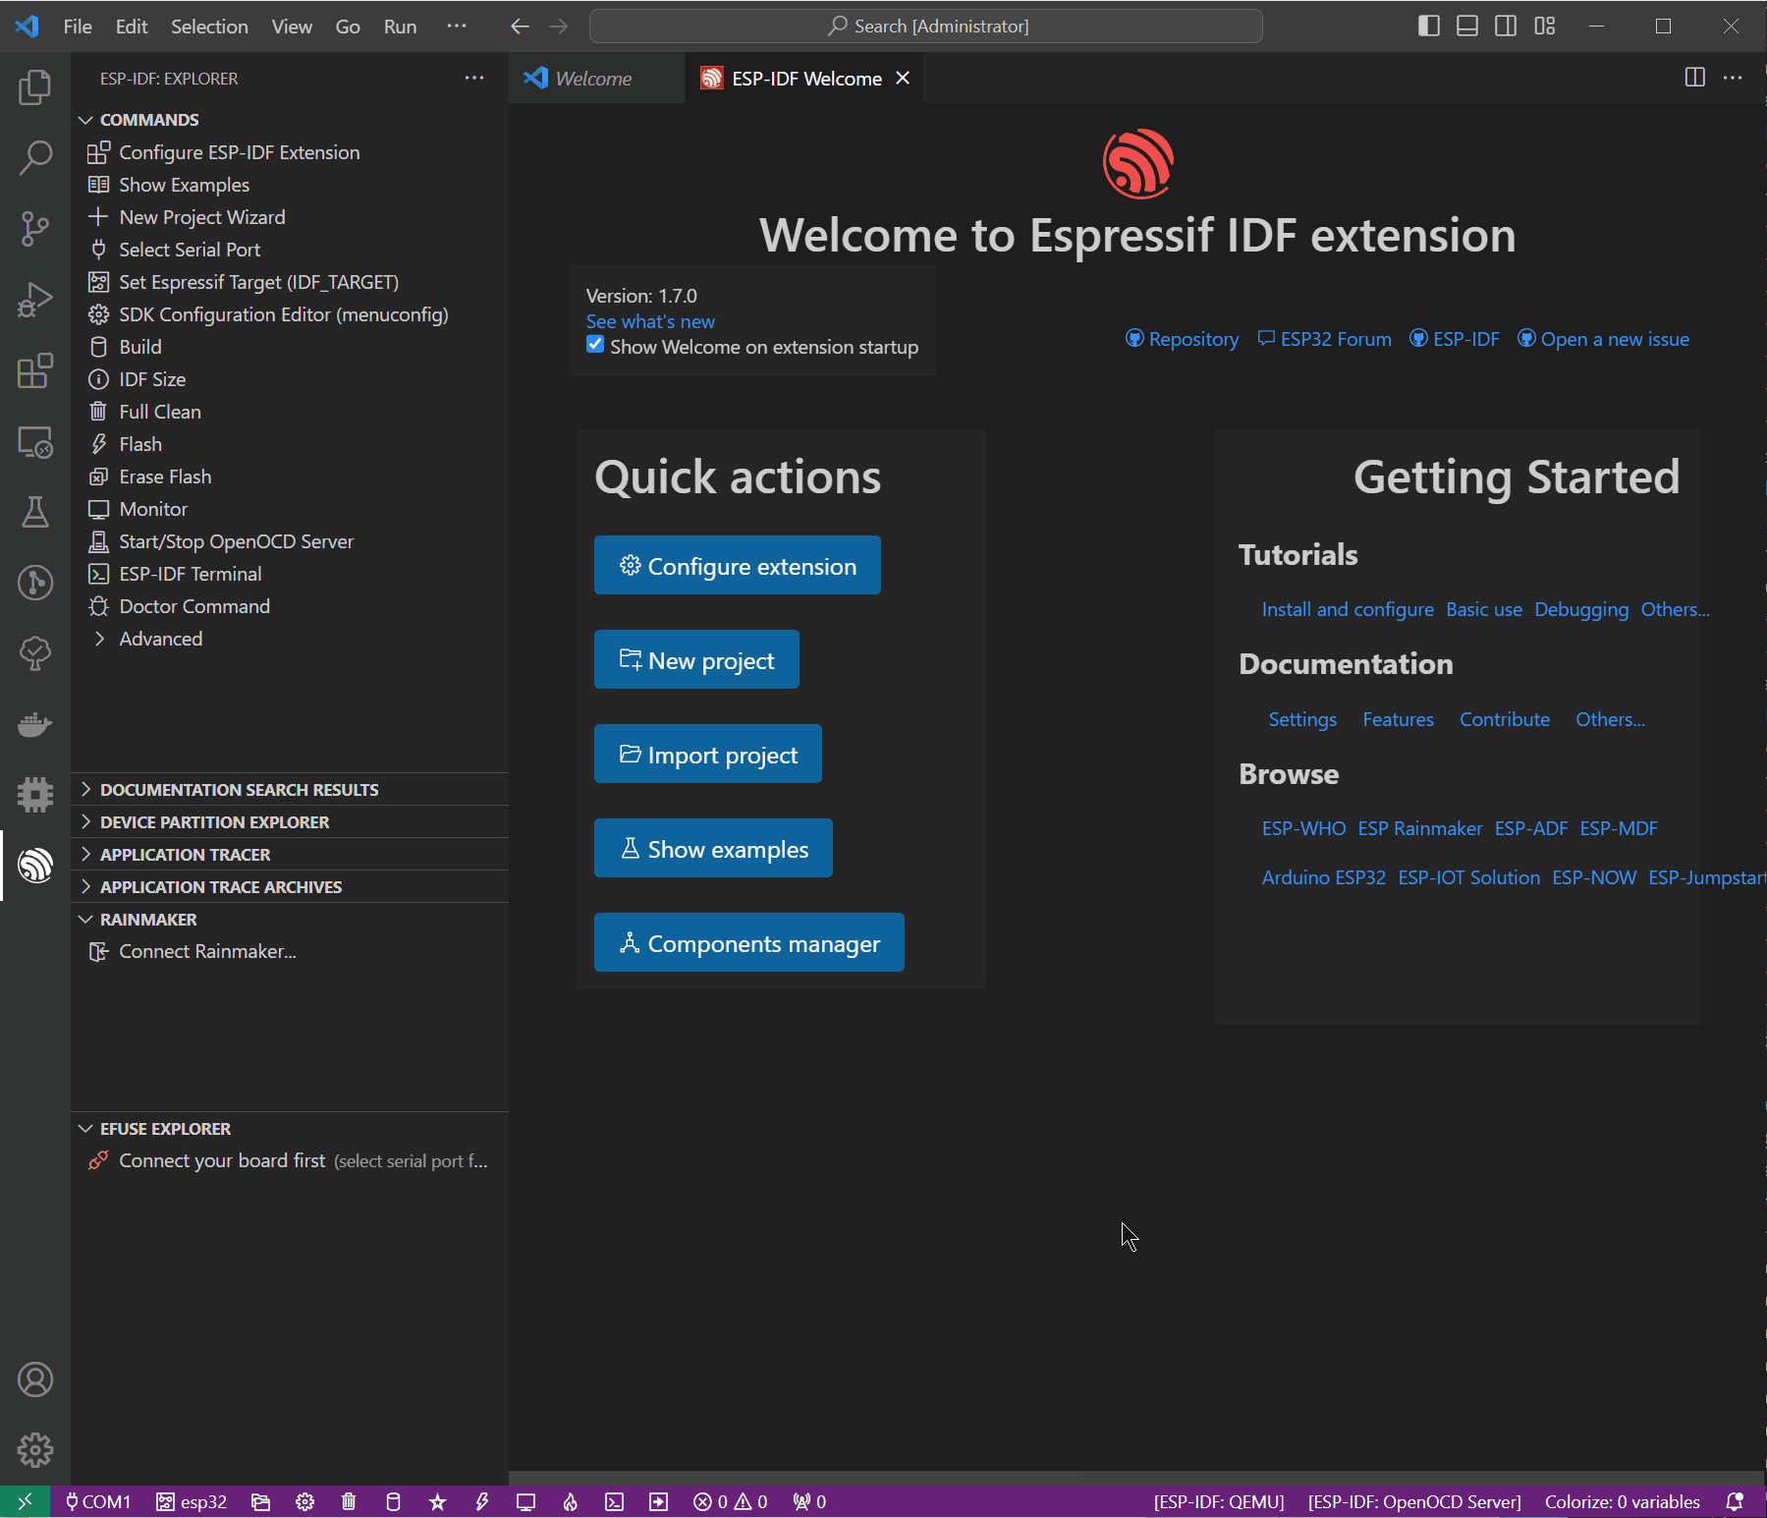1767x1518 pixels.
Task: Toggle Primary Side Bar layout button
Action: point(1429,26)
